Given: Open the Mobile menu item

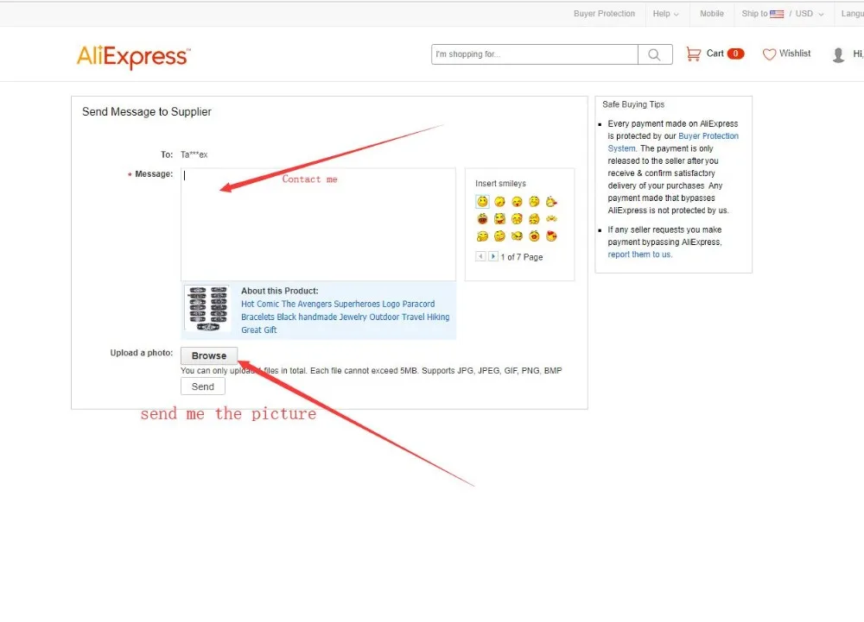Looking at the screenshot, I should coord(711,14).
